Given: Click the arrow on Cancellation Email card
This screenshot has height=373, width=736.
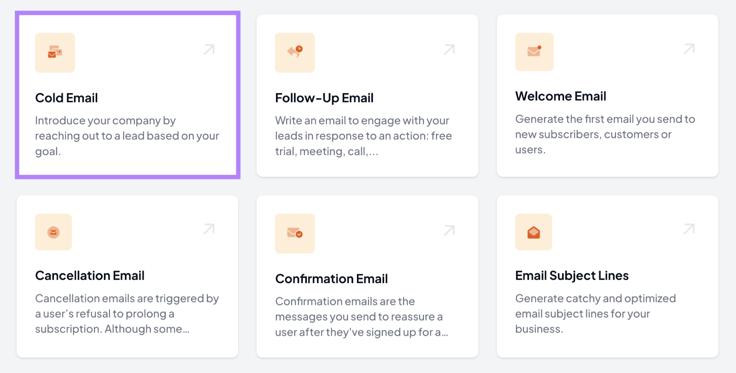Looking at the screenshot, I should coord(209,229).
